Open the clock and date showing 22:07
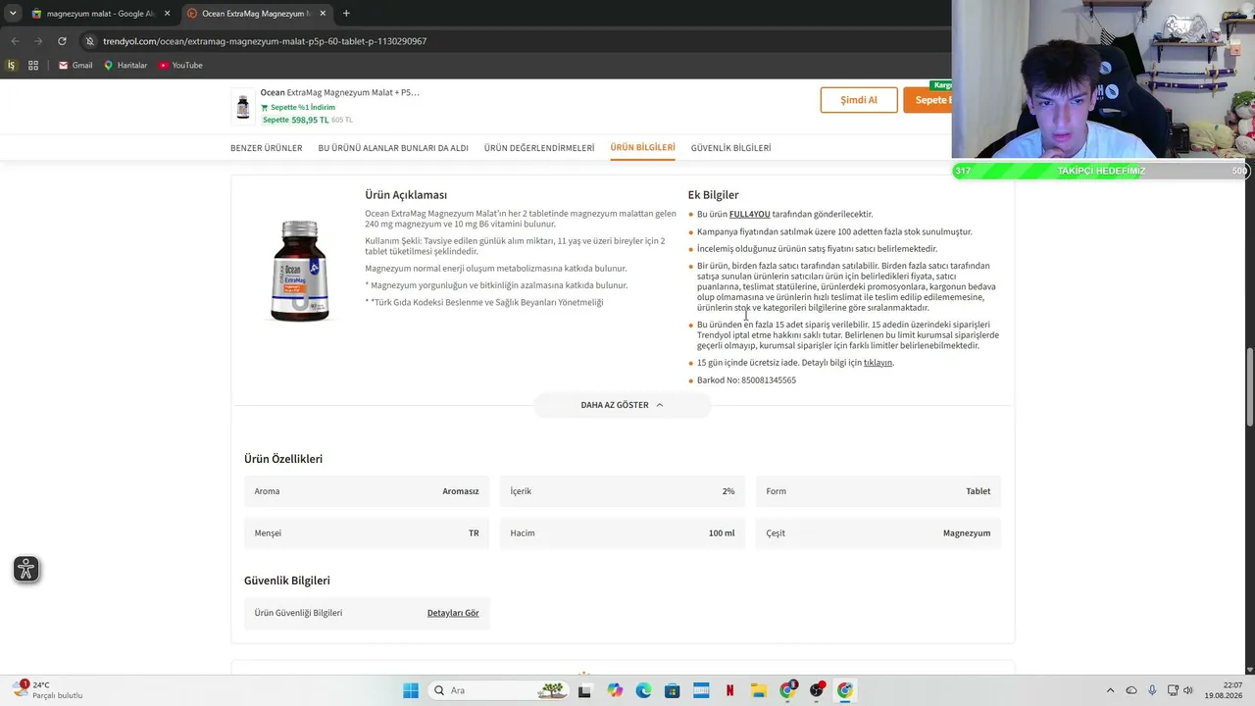 [x=1225, y=690]
